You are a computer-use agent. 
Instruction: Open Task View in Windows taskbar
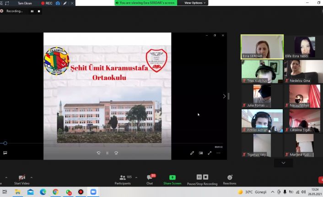[x=5, y=192]
